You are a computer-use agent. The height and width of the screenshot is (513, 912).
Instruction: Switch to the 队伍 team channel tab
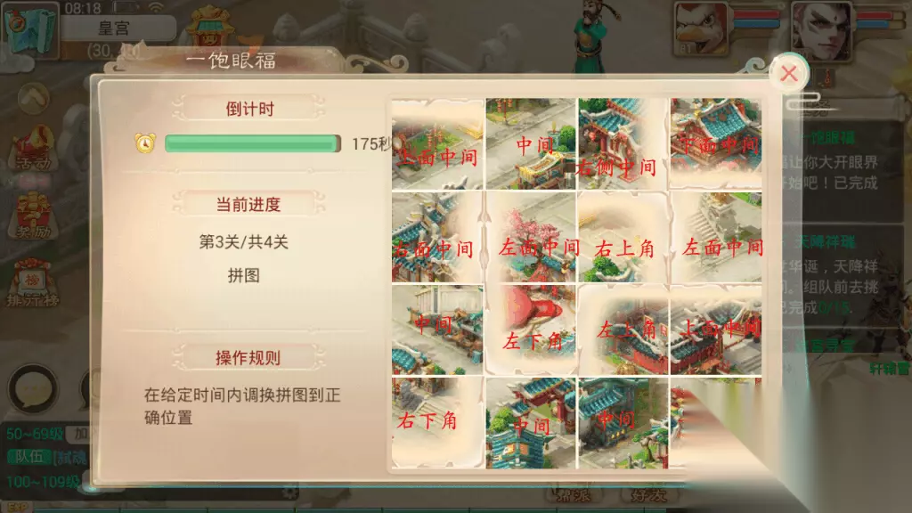29,457
